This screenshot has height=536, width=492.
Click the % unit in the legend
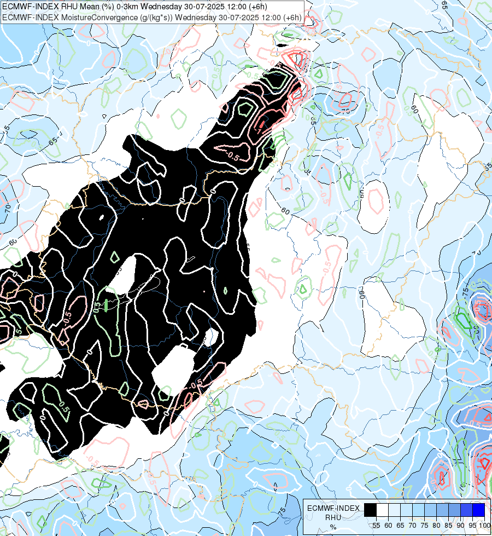(x=333, y=527)
